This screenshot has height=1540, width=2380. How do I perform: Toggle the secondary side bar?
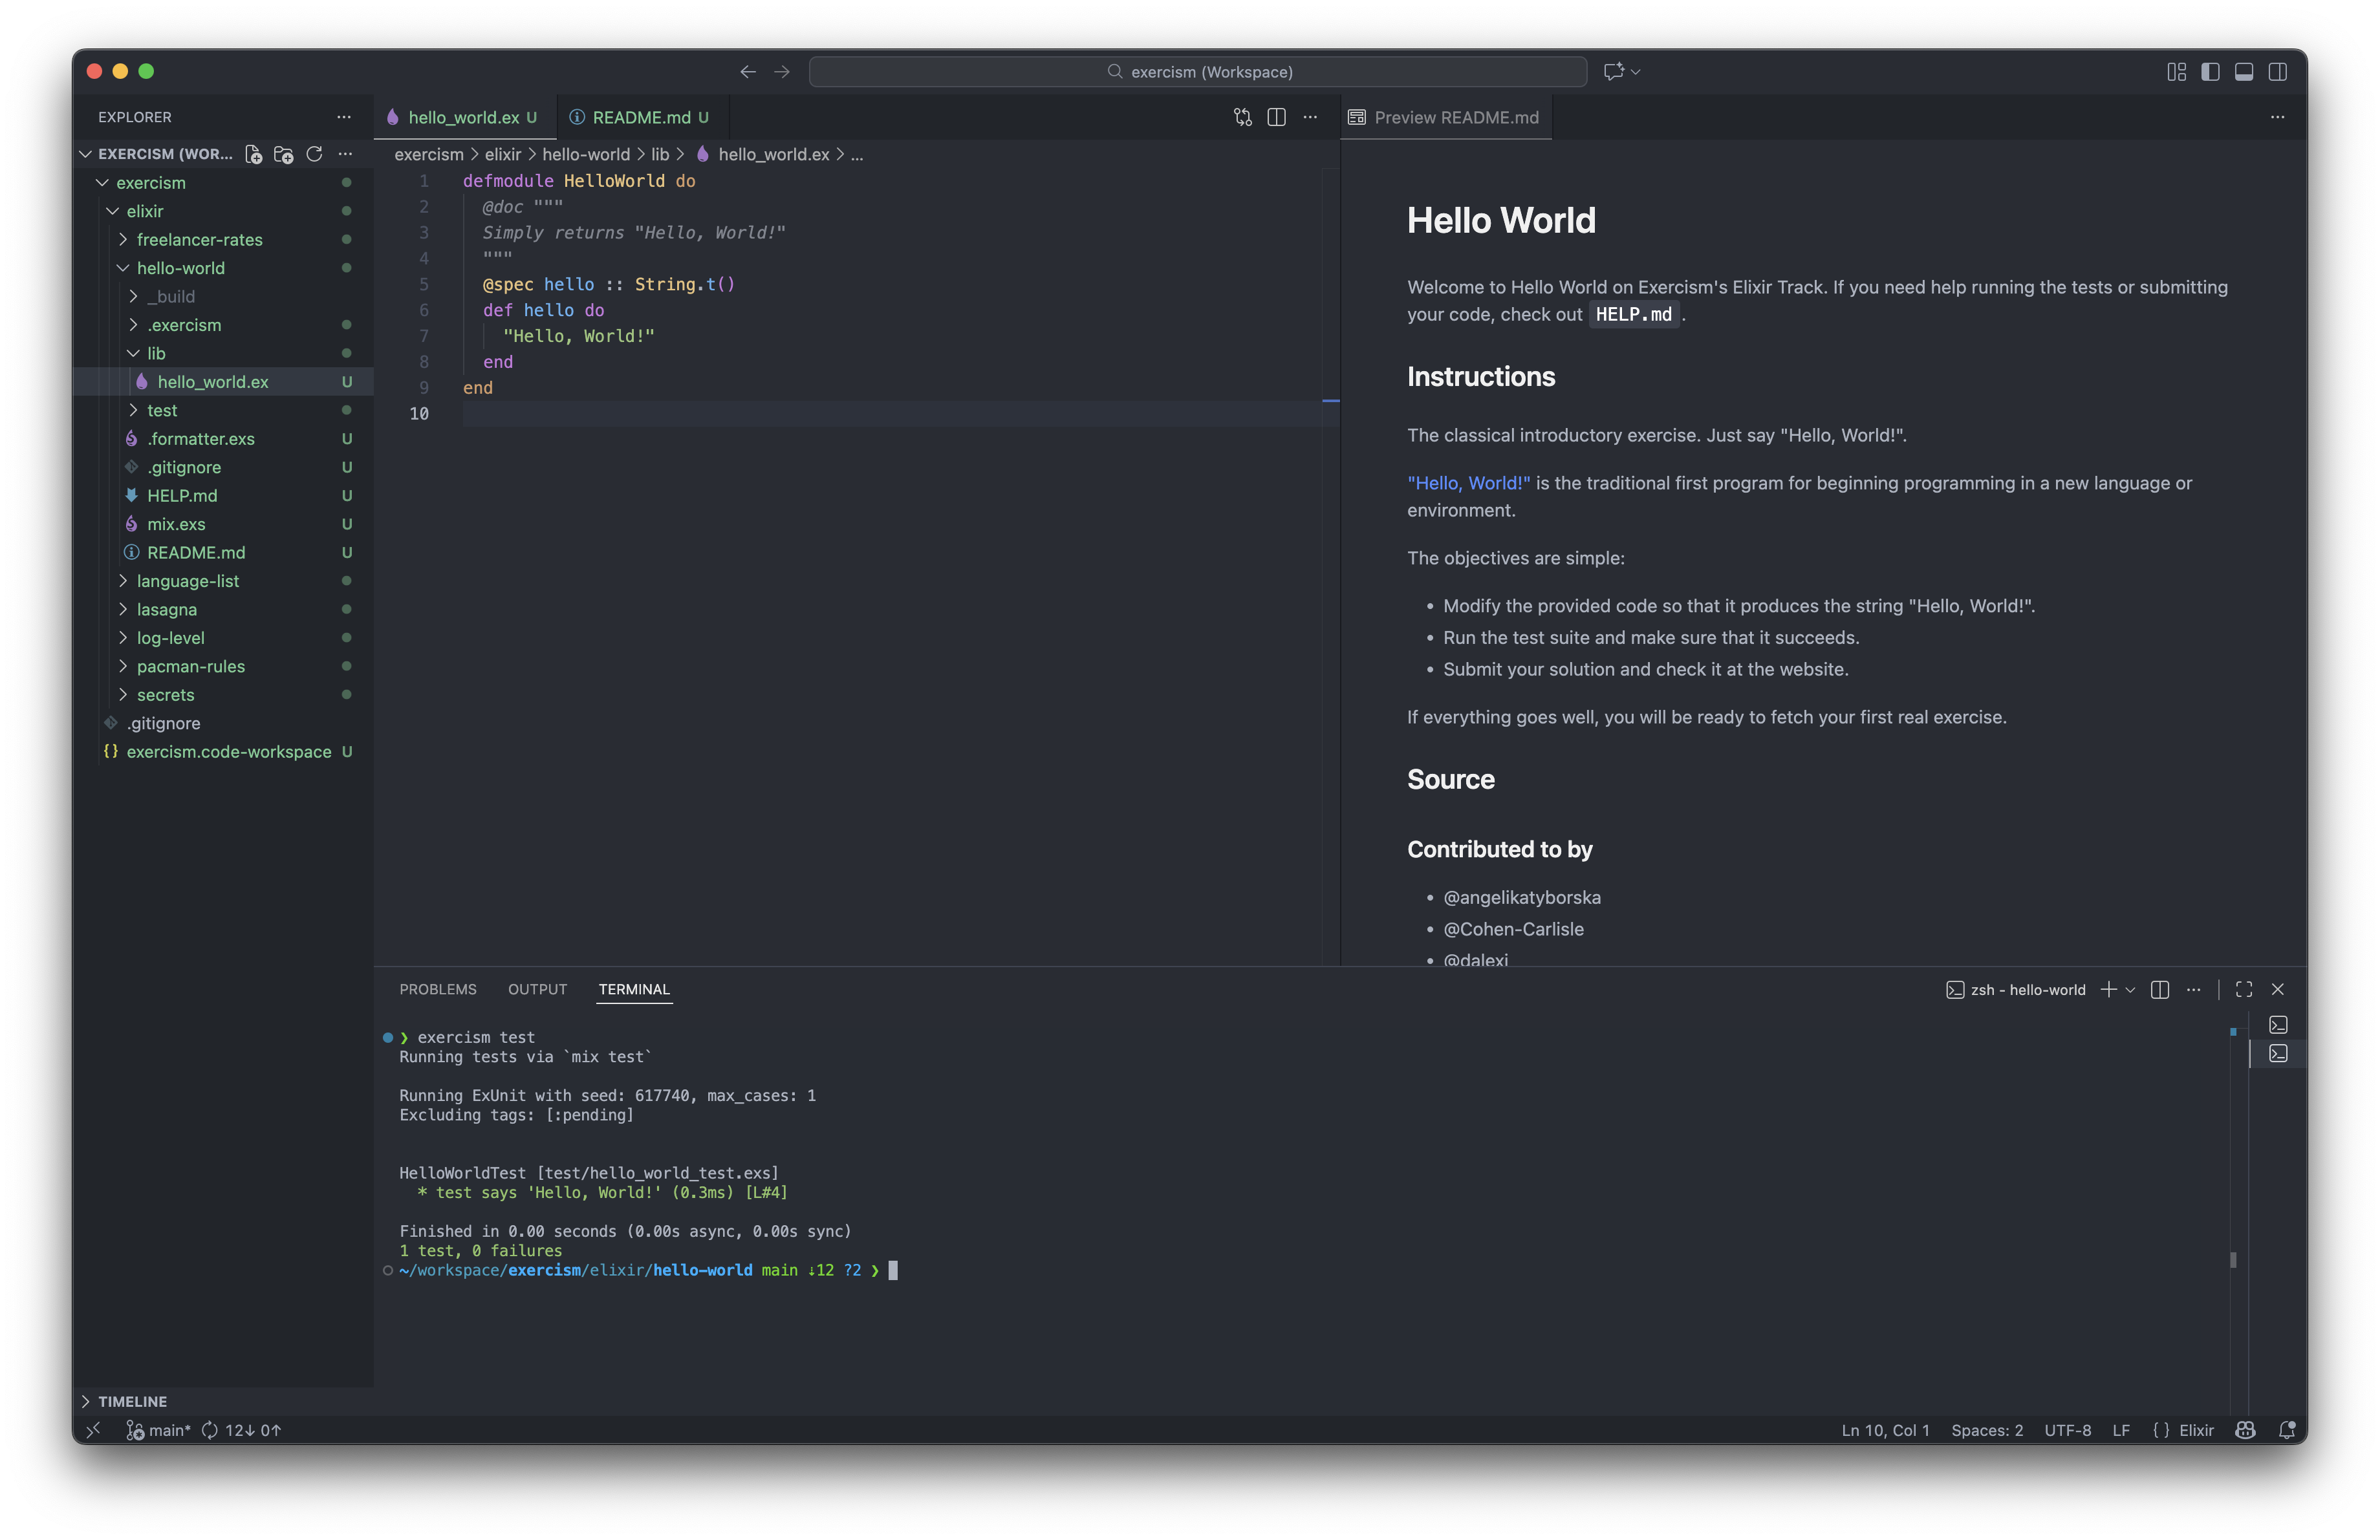click(2279, 71)
